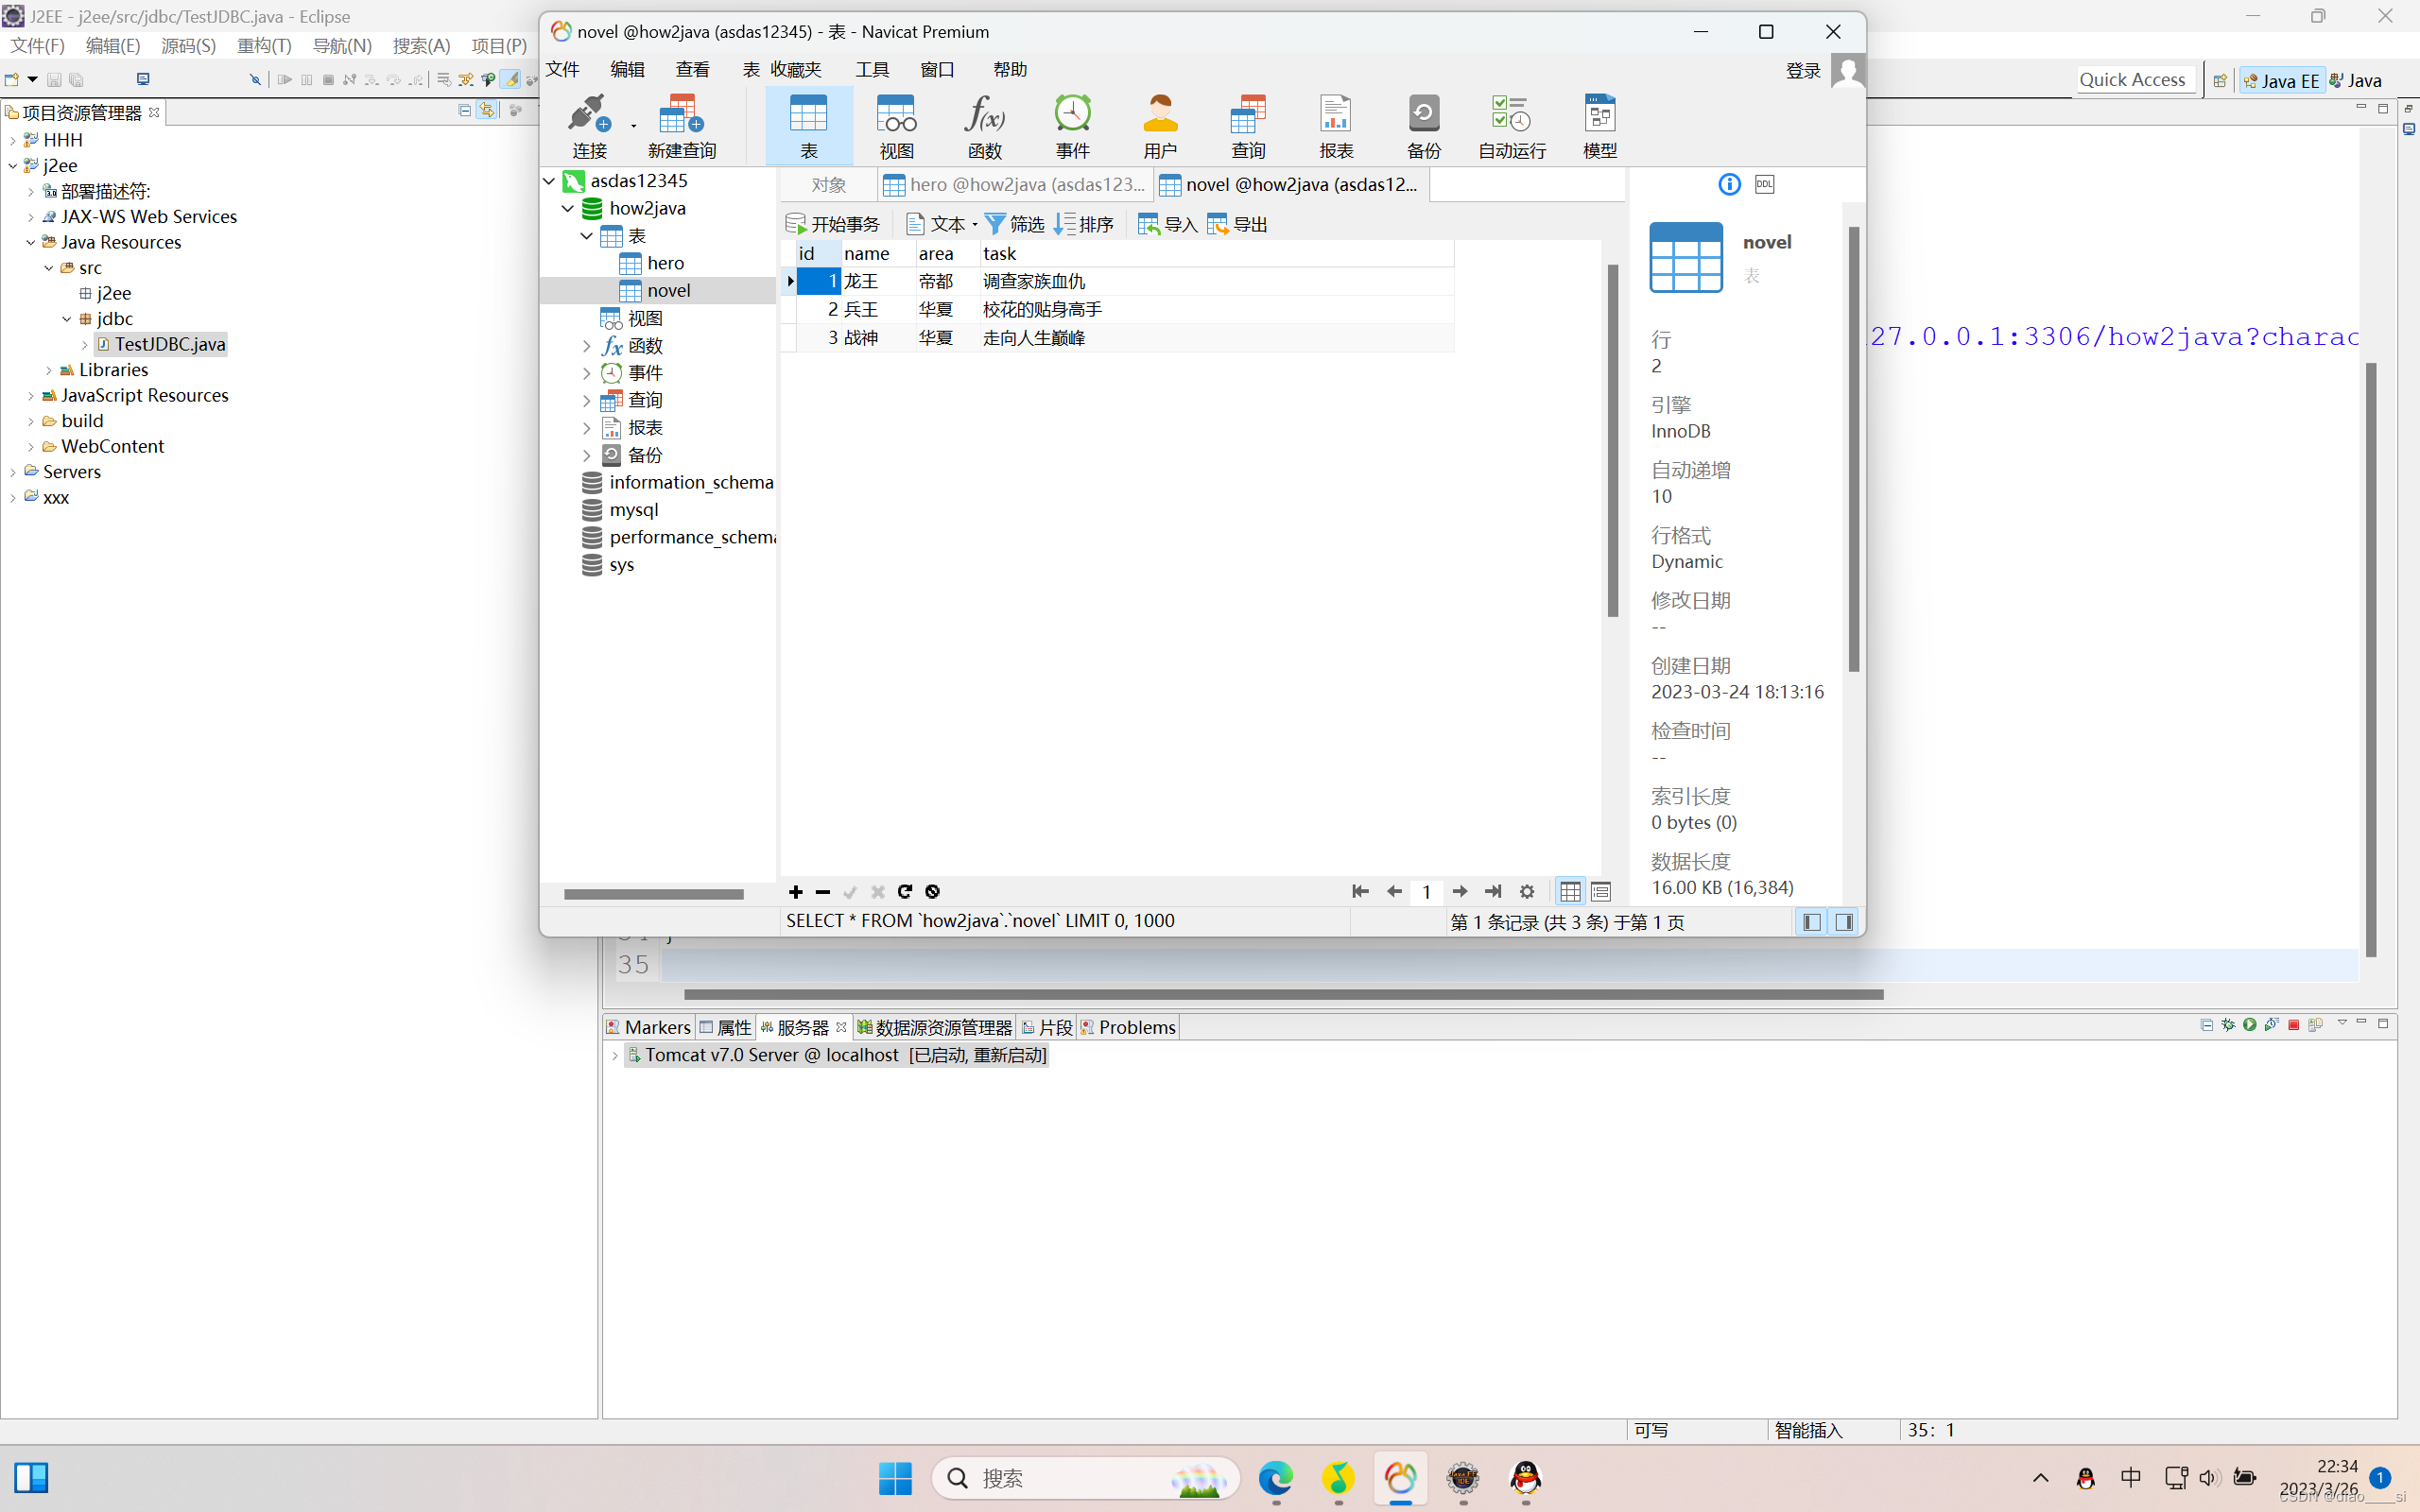Click the 筛选 filter button
This screenshot has height=1512, width=2420.
[1014, 224]
